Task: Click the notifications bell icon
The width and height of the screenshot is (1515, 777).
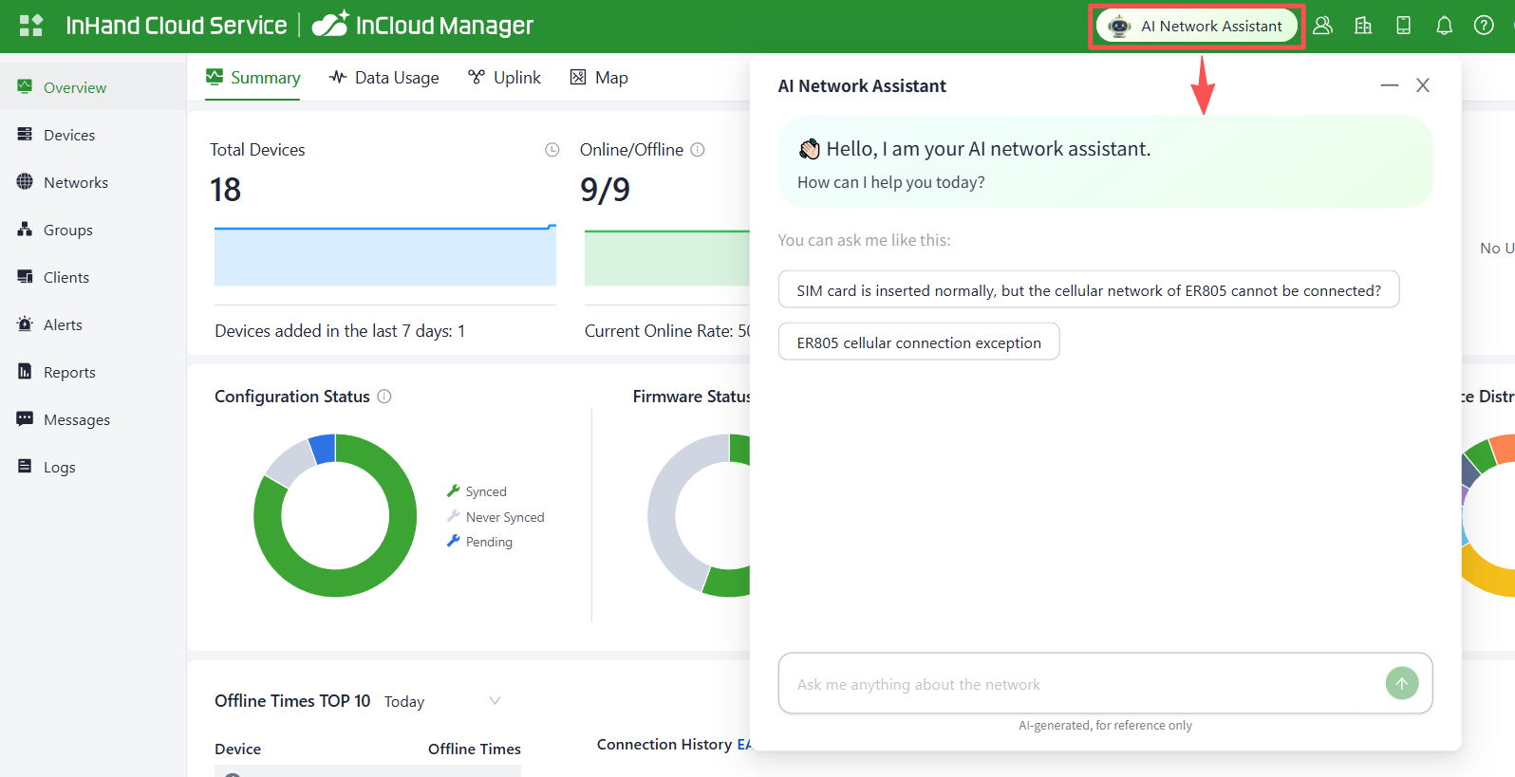Action: tap(1444, 26)
